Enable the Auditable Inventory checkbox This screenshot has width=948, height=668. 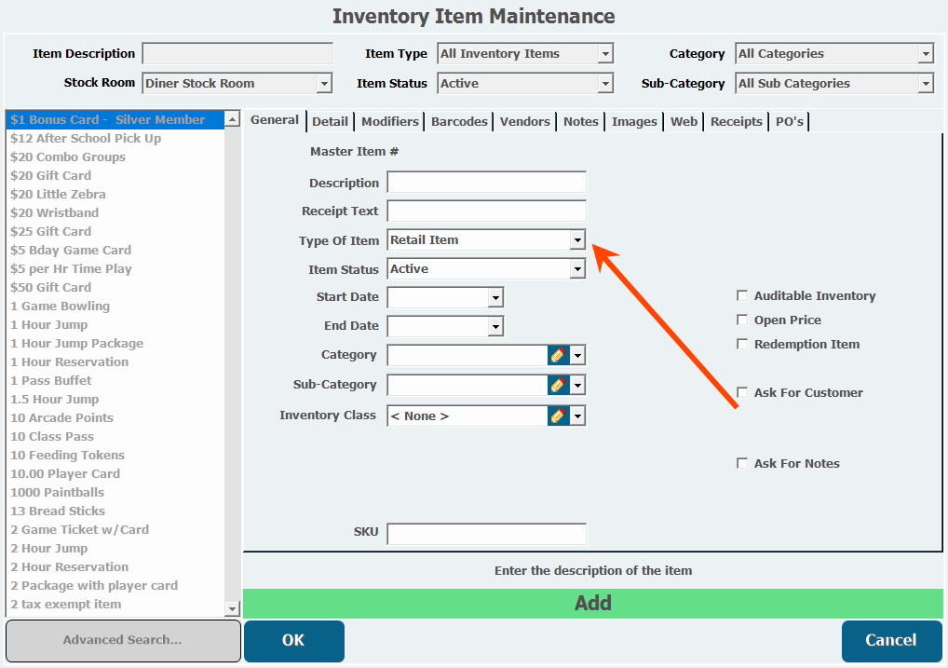(x=742, y=296)
